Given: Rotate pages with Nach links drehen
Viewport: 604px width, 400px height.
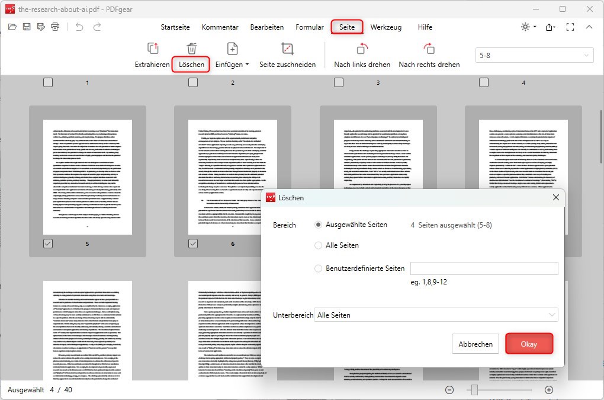Looking at the screenshot, I should click(362, 55).
